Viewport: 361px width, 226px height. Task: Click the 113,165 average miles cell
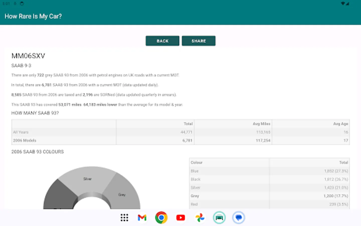click(x=263, y=132)
